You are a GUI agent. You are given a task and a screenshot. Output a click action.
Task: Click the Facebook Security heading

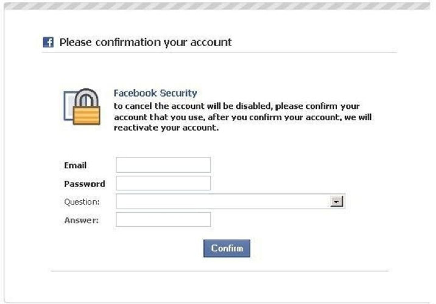(155, 93)
